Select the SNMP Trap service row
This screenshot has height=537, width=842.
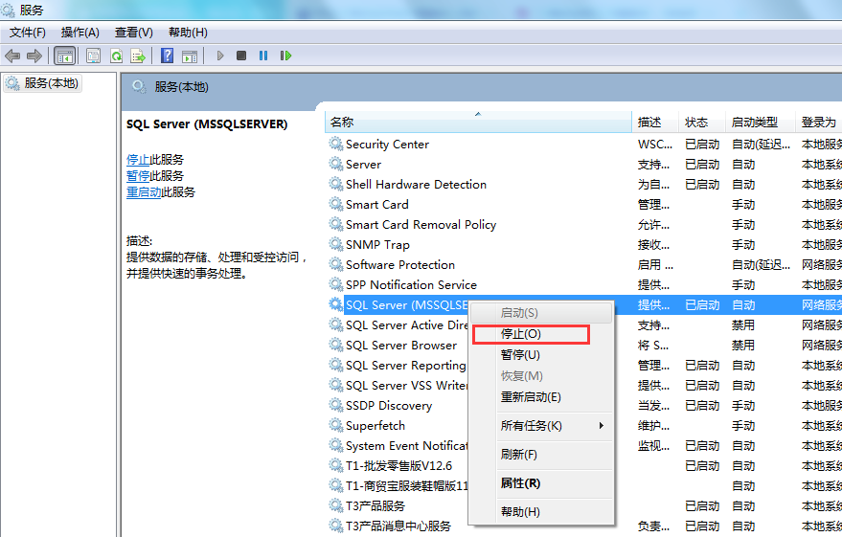583,245
